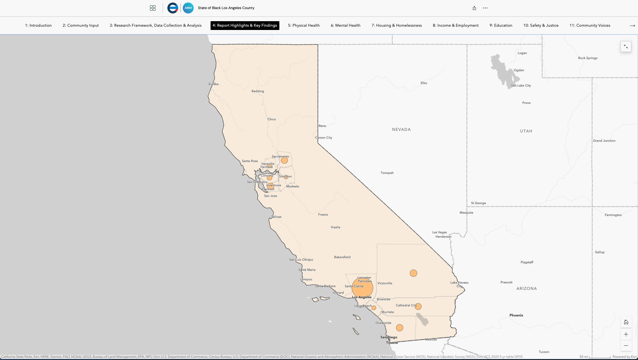638x360 pixels.
Task: Zoom out using the minus icon
Action: tap(626, 345)
